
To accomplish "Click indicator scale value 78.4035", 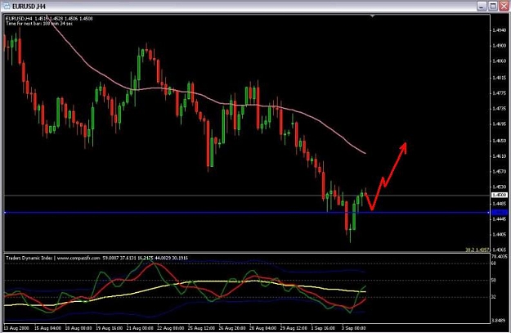I will [500, 257].
